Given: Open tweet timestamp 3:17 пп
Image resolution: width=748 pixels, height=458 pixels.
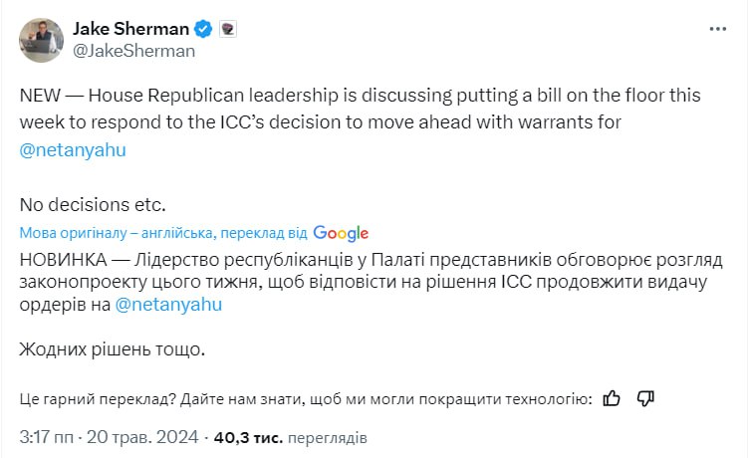Looking at the screenshot, I should pyautogui.click(x=48, y=436).
